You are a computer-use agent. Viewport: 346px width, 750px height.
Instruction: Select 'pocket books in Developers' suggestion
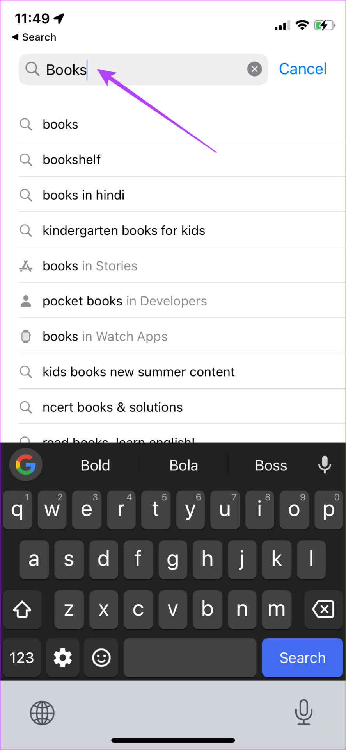click(182, 300)
